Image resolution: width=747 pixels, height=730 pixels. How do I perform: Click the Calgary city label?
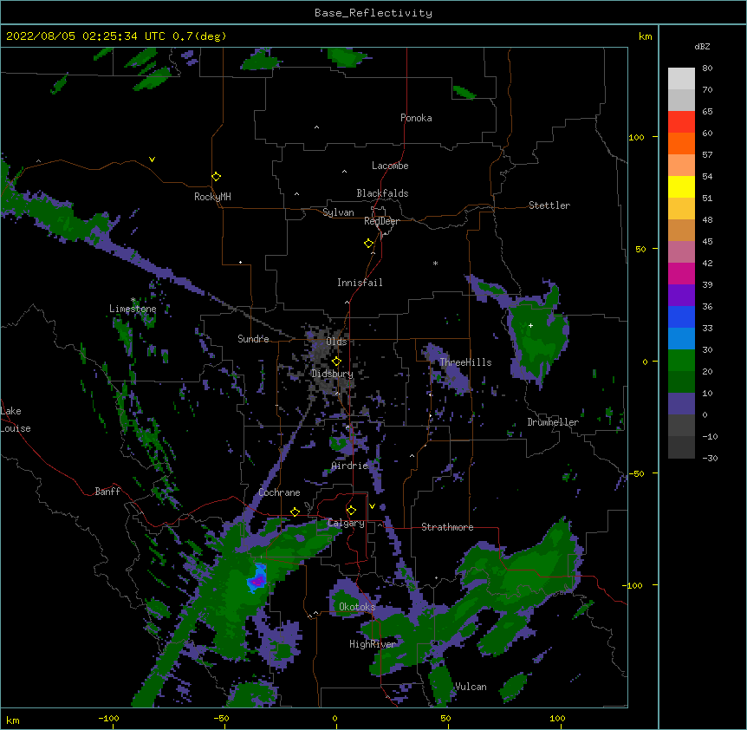347,523
